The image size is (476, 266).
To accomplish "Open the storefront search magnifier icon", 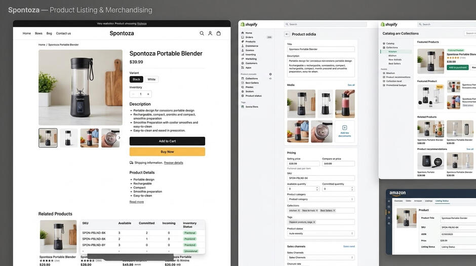I will point(202,33).
